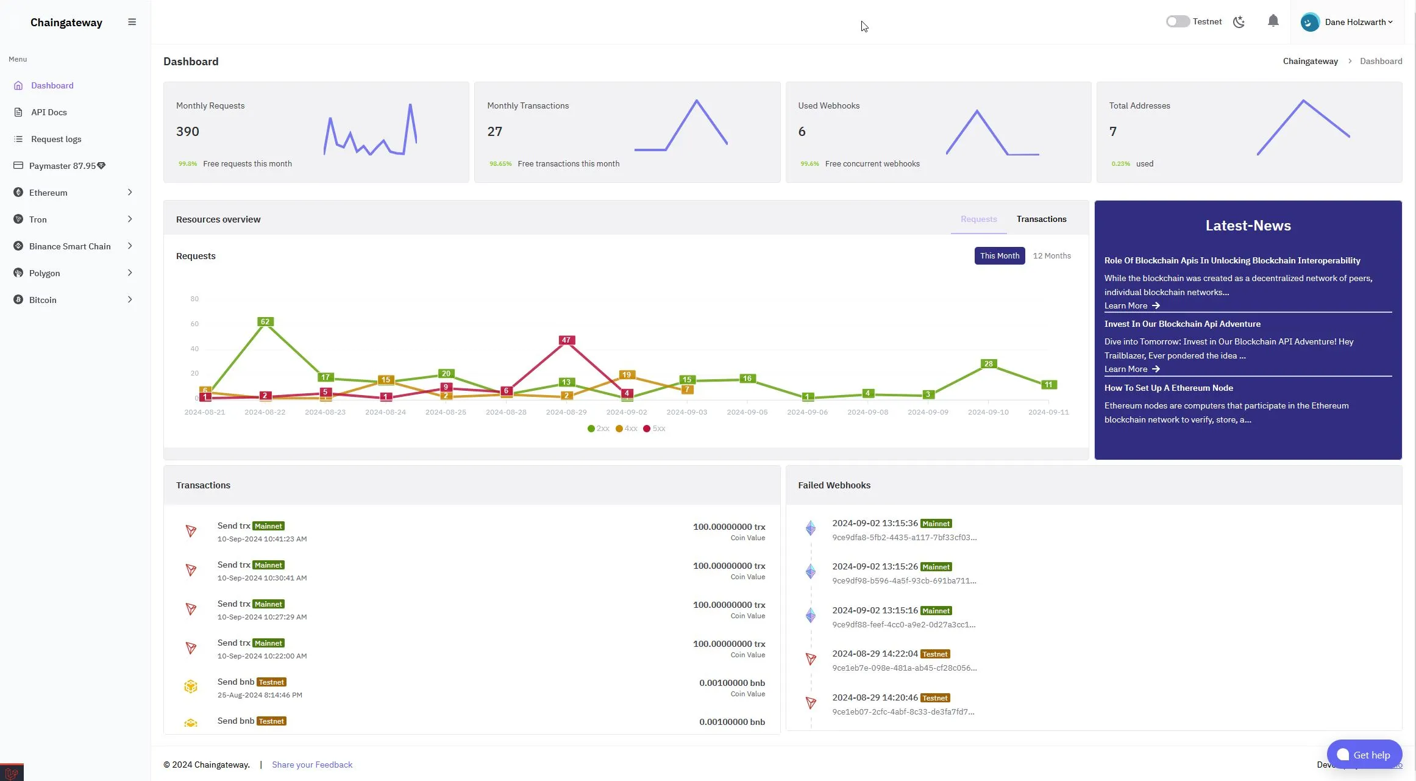Screen dimensions: 1416x781
Task: Toggle the Testnet switch
Action: coord(1176,21)
